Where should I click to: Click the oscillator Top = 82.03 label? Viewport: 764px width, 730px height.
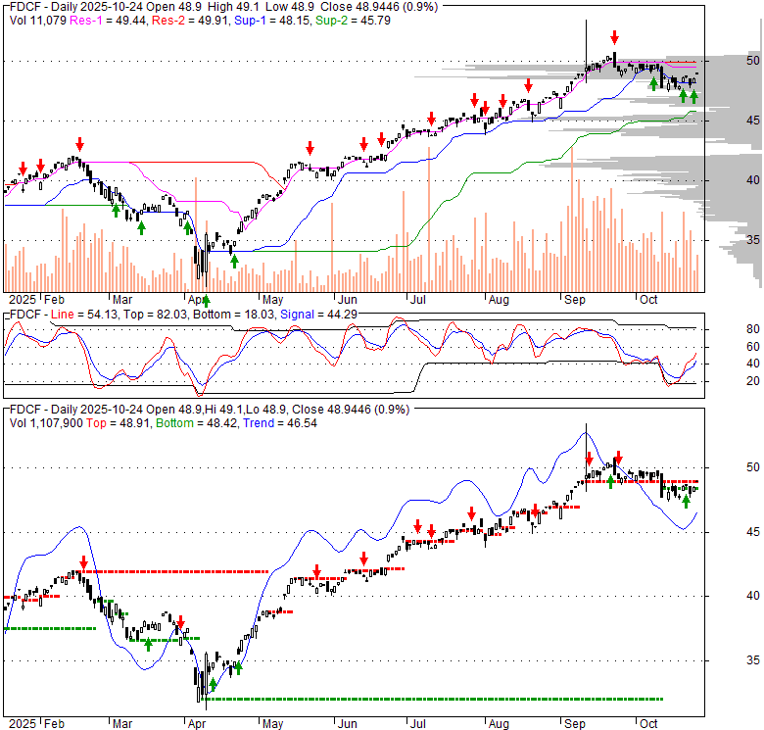pos(155,315)
